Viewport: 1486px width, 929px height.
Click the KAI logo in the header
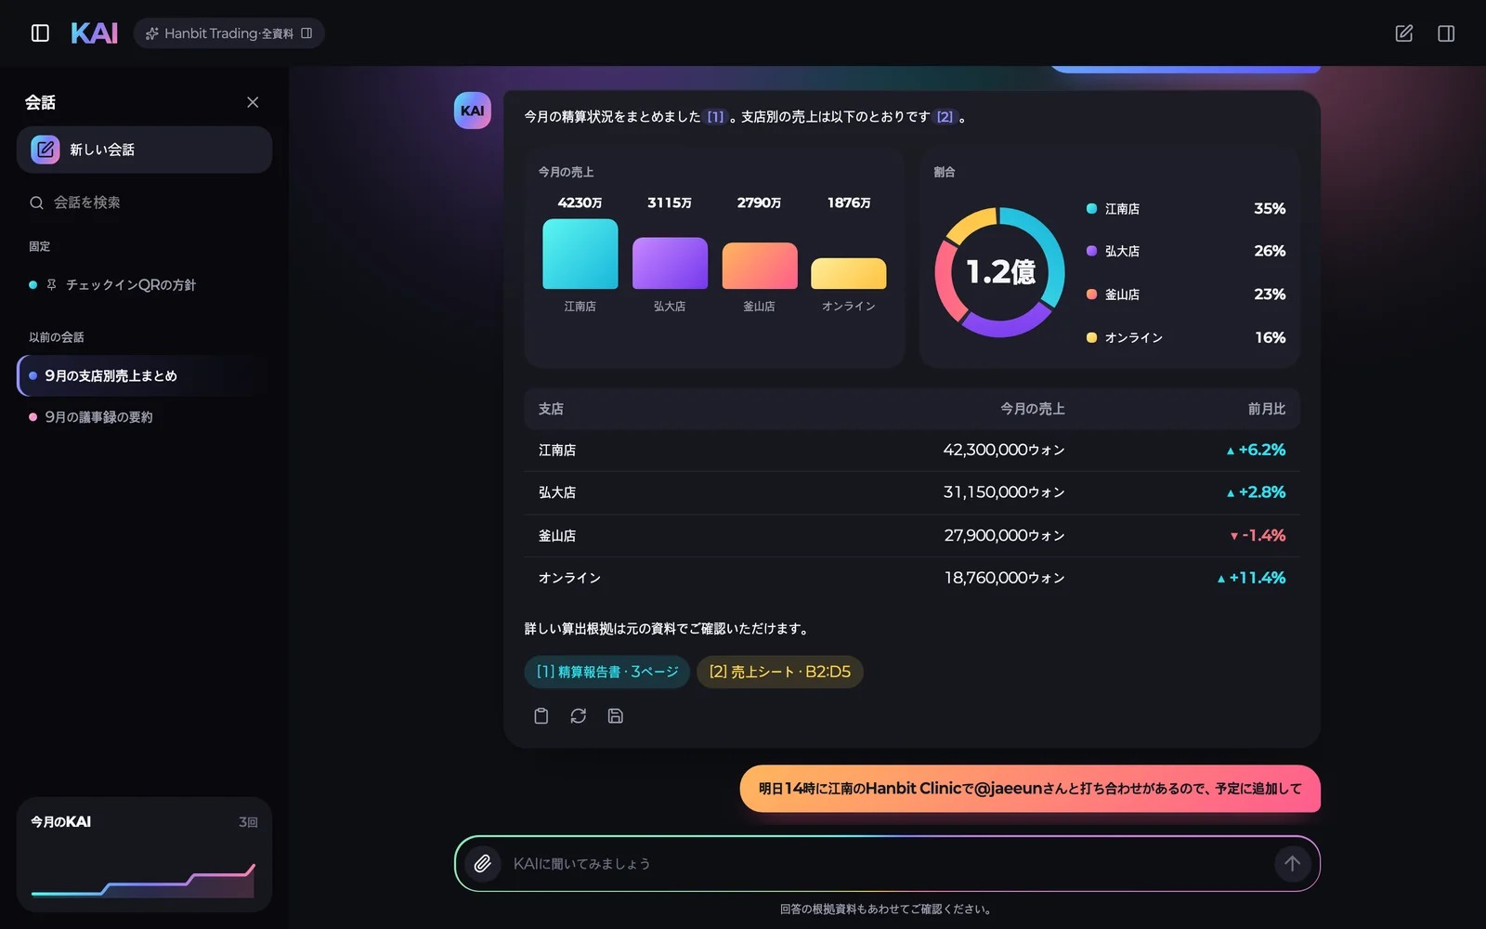(x=94, y=33)
